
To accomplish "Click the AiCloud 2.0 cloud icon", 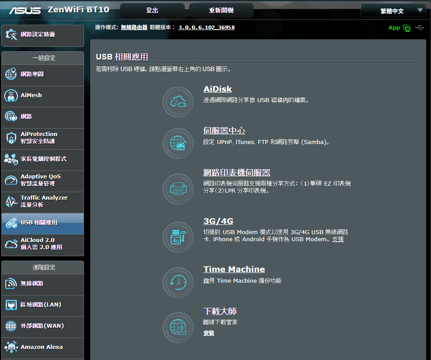I will [x=11, y=244].
